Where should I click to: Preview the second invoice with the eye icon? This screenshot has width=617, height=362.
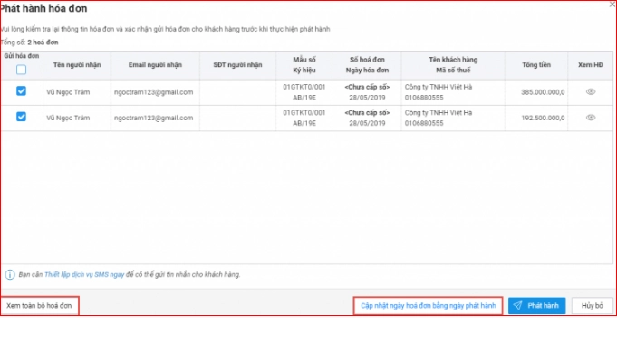[x=590, y=118]
